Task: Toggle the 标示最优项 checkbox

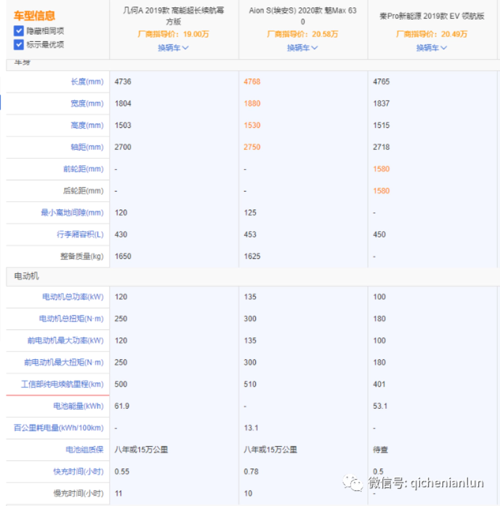Action: pyautogui.click(x=19, y=44)
